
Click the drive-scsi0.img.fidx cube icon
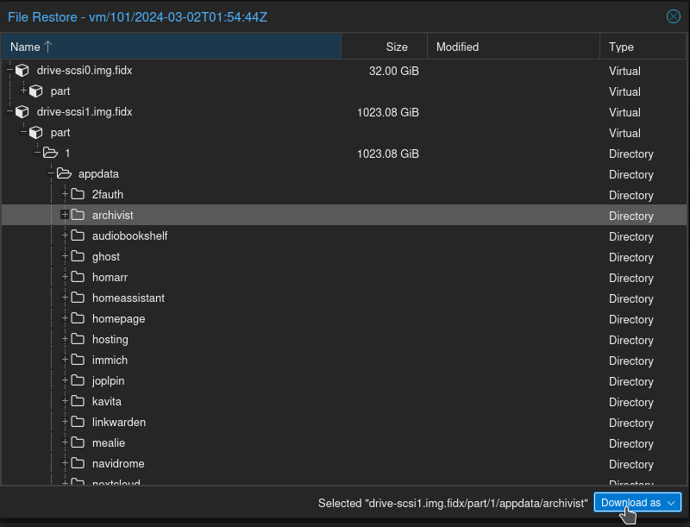pos(22,71)
